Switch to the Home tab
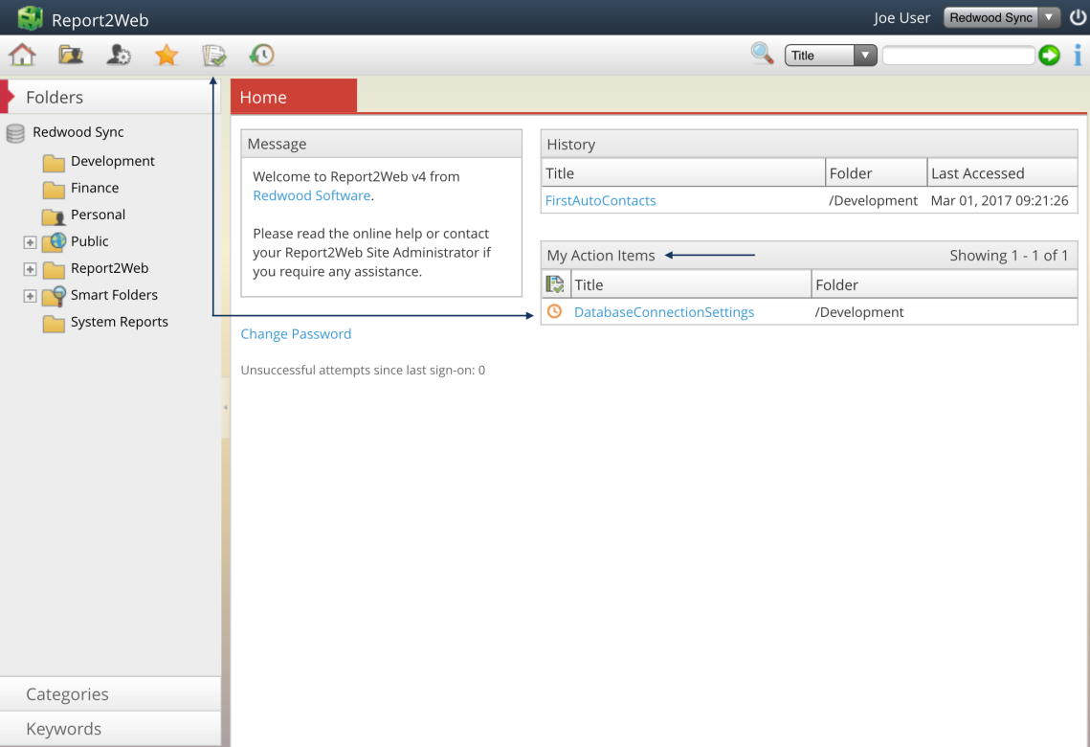Viewport: 1090px width, 747px height. pyautogui.click(x=262, y=96)
